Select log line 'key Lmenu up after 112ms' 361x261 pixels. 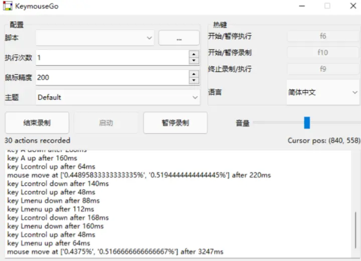(51, 209)
